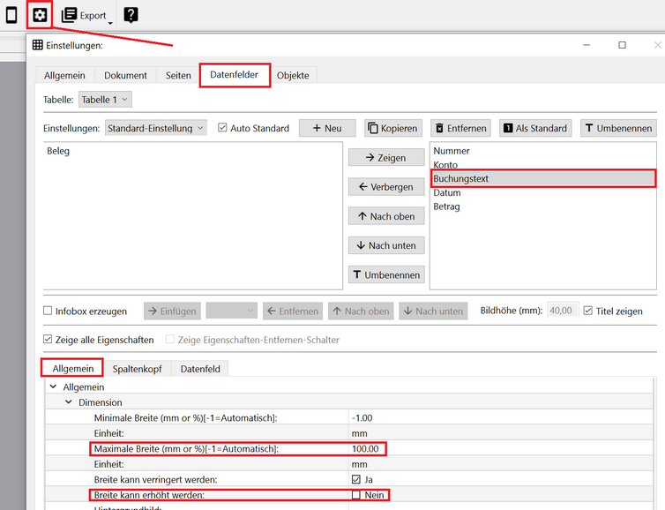Viewport: 665px width, 510px height.
Task: Set current setting Als Standard
Action: coord(534,128)
